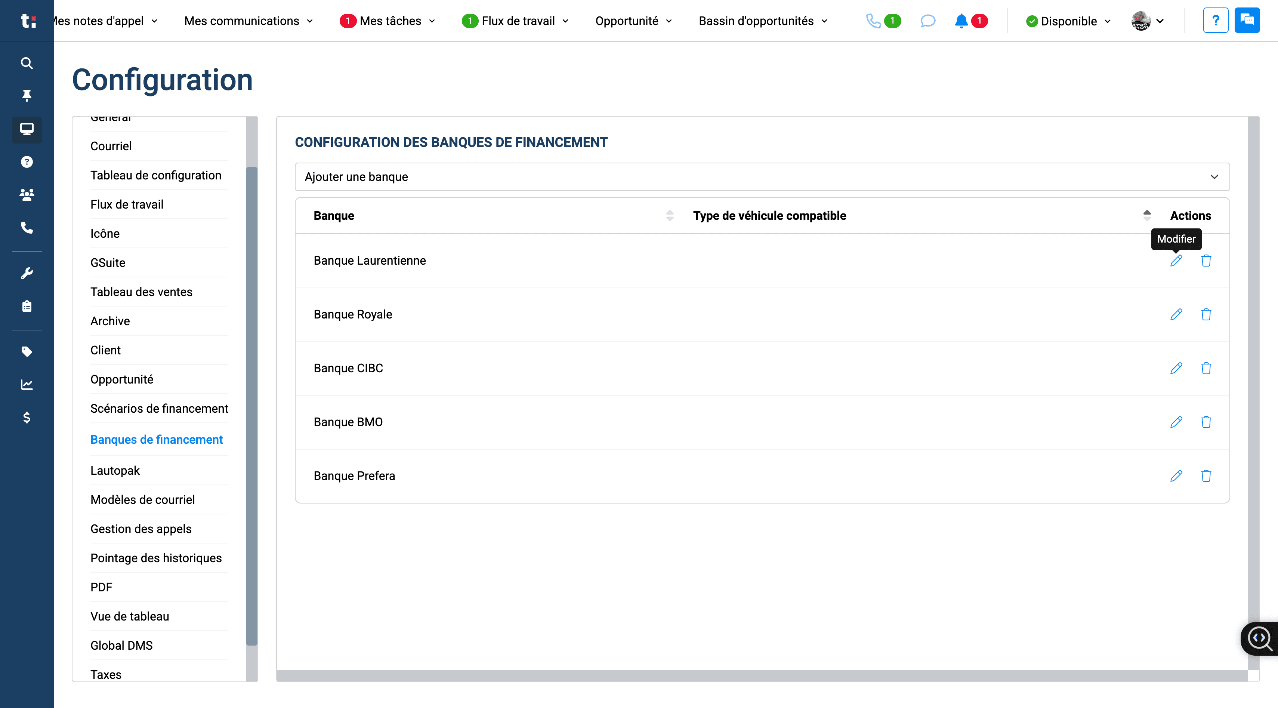This screenshot has width=1278, height=708.
Task: Select Scénarios de financement in settings list
Action: (159, 408)
